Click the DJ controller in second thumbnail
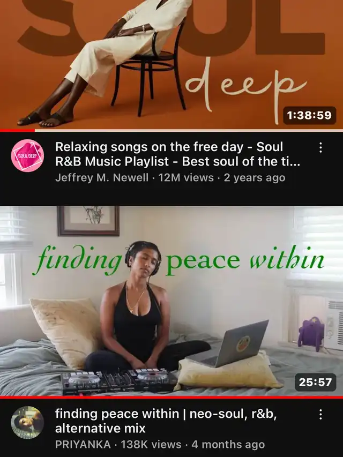 [x=120, y=381]
